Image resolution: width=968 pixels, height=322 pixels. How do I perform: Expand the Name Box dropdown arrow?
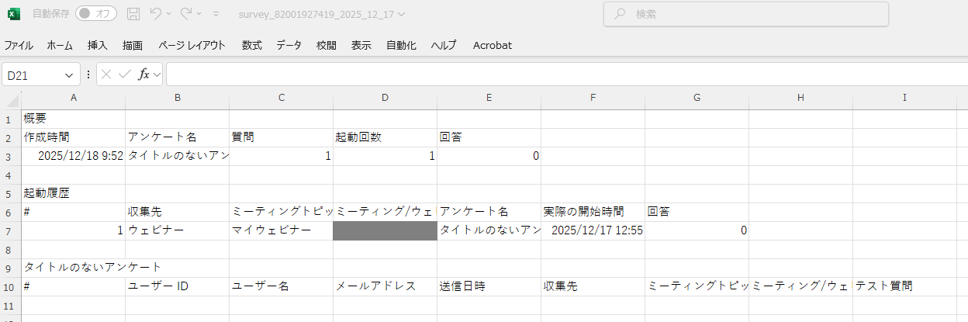(69, 75)
